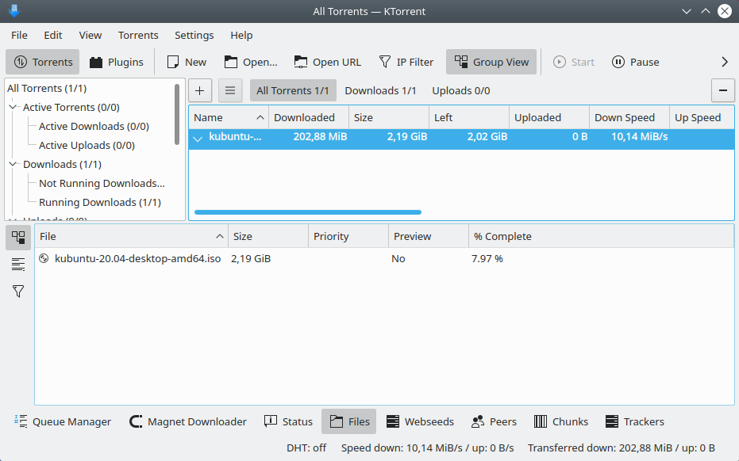This screenshot has height=461, width=739.
Task: Open the IP Filter dialog
Action: (x=406, y=62)
